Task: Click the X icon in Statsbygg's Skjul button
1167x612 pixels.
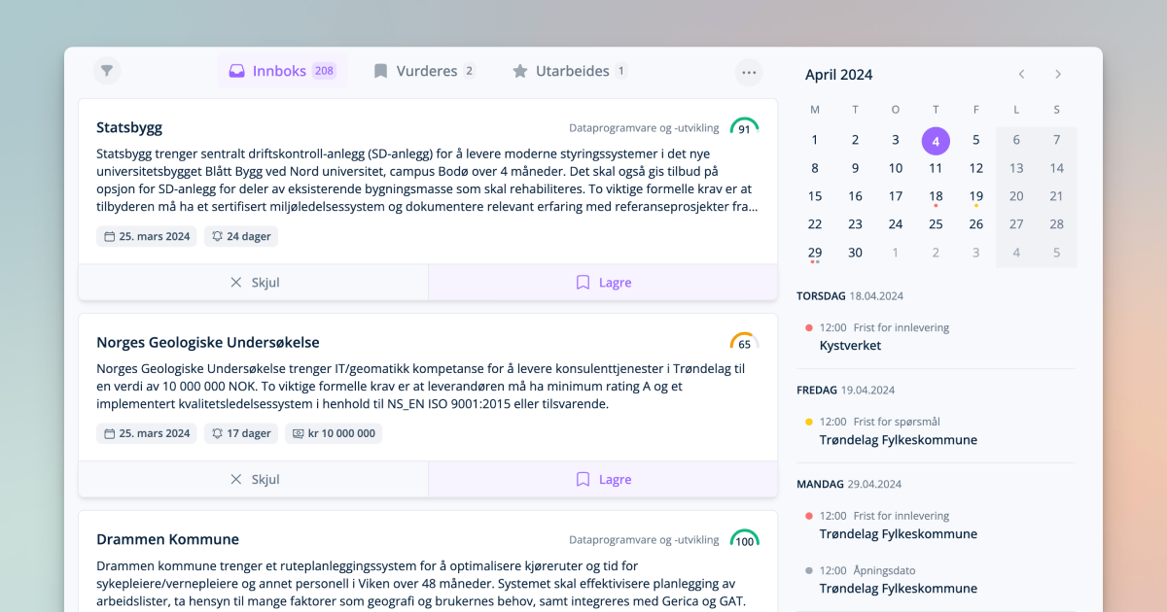Action: (235, 282)
